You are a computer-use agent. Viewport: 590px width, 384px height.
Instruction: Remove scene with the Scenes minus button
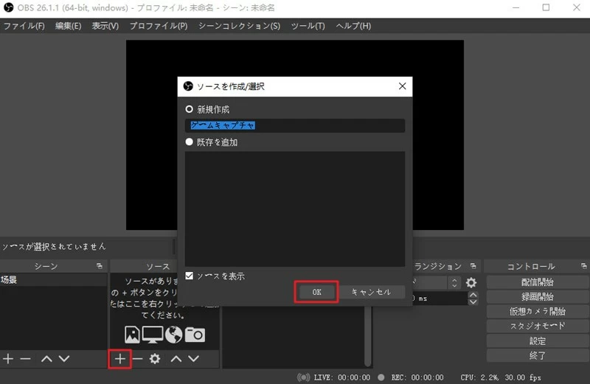tap(25, 359)
